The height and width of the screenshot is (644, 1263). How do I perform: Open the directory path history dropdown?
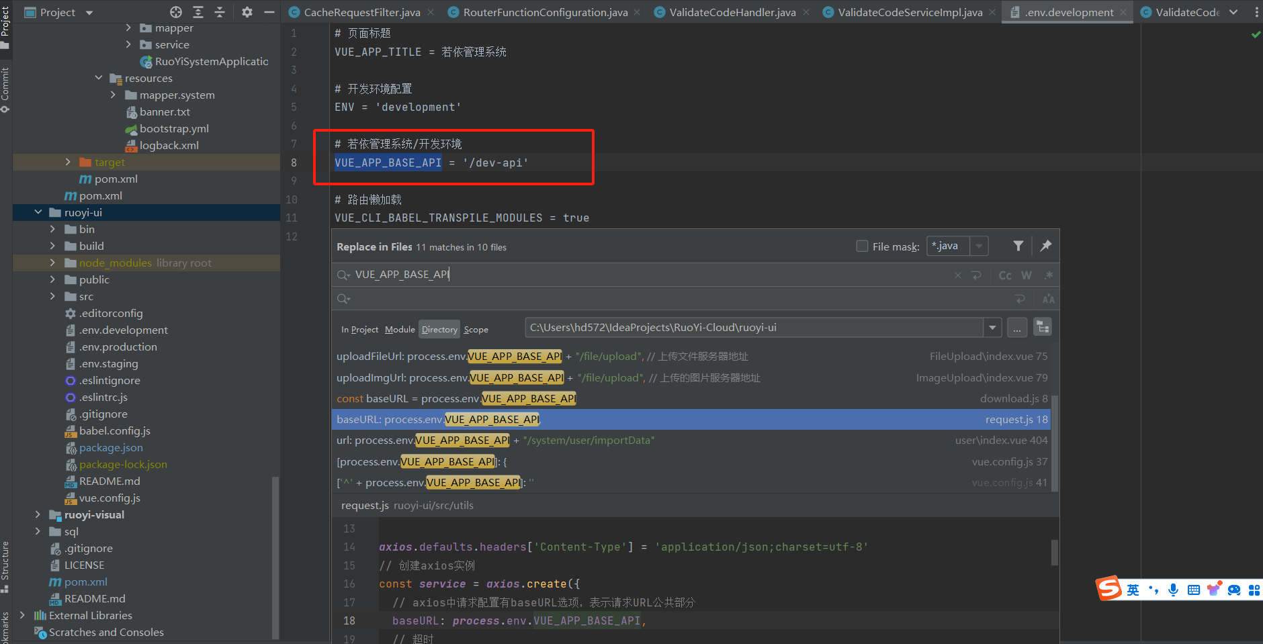[x=992, y=328]
